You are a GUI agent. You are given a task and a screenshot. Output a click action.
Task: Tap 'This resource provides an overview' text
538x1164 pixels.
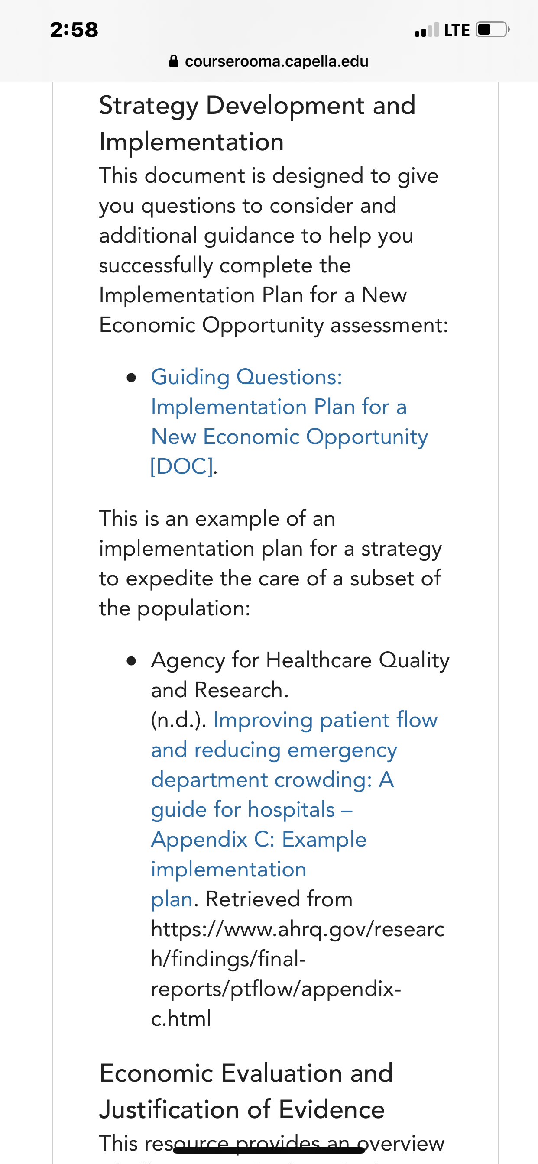tap(272, 1144)
